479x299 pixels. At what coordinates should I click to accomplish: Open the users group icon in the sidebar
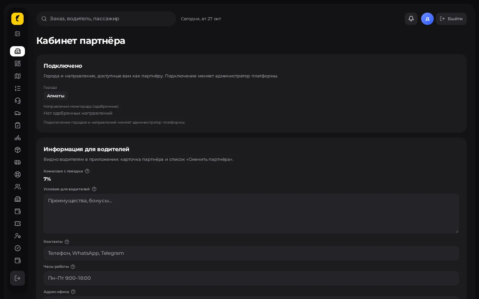(18, 187)
